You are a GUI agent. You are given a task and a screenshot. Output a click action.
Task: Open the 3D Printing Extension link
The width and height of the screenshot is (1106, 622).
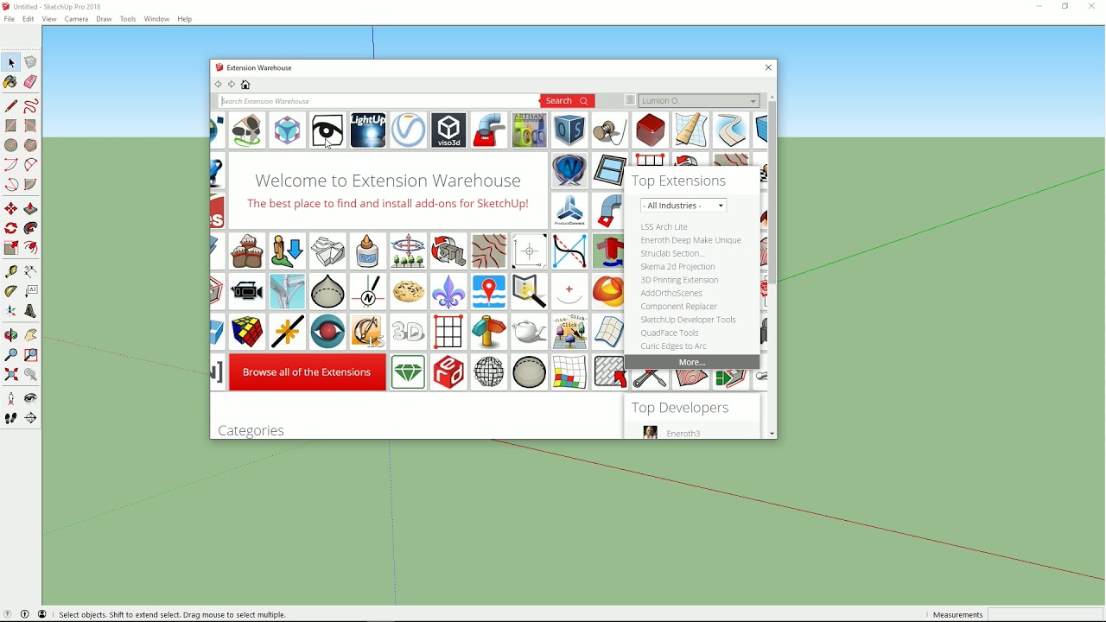point(680,280)
